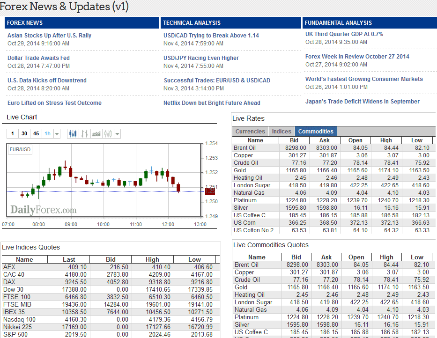The height and width of the screenshot is (338, 437).
Task: Open the "Asian Stocks Up After U.S. Rally" article
Action: (x=49, y=36)
